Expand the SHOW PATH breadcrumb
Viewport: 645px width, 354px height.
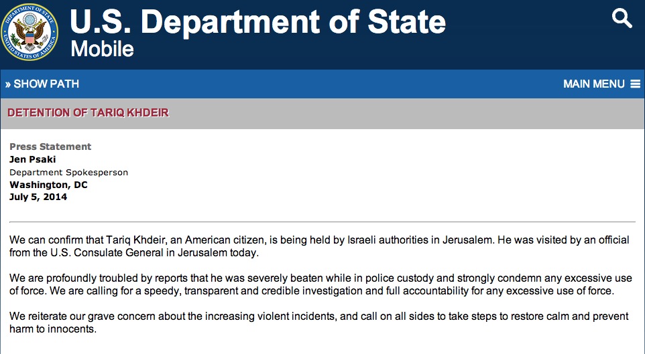click(42, 84)
